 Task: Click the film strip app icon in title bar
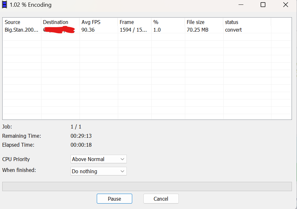click(x=5, y=5)
